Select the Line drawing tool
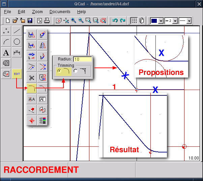 [17, 31]
